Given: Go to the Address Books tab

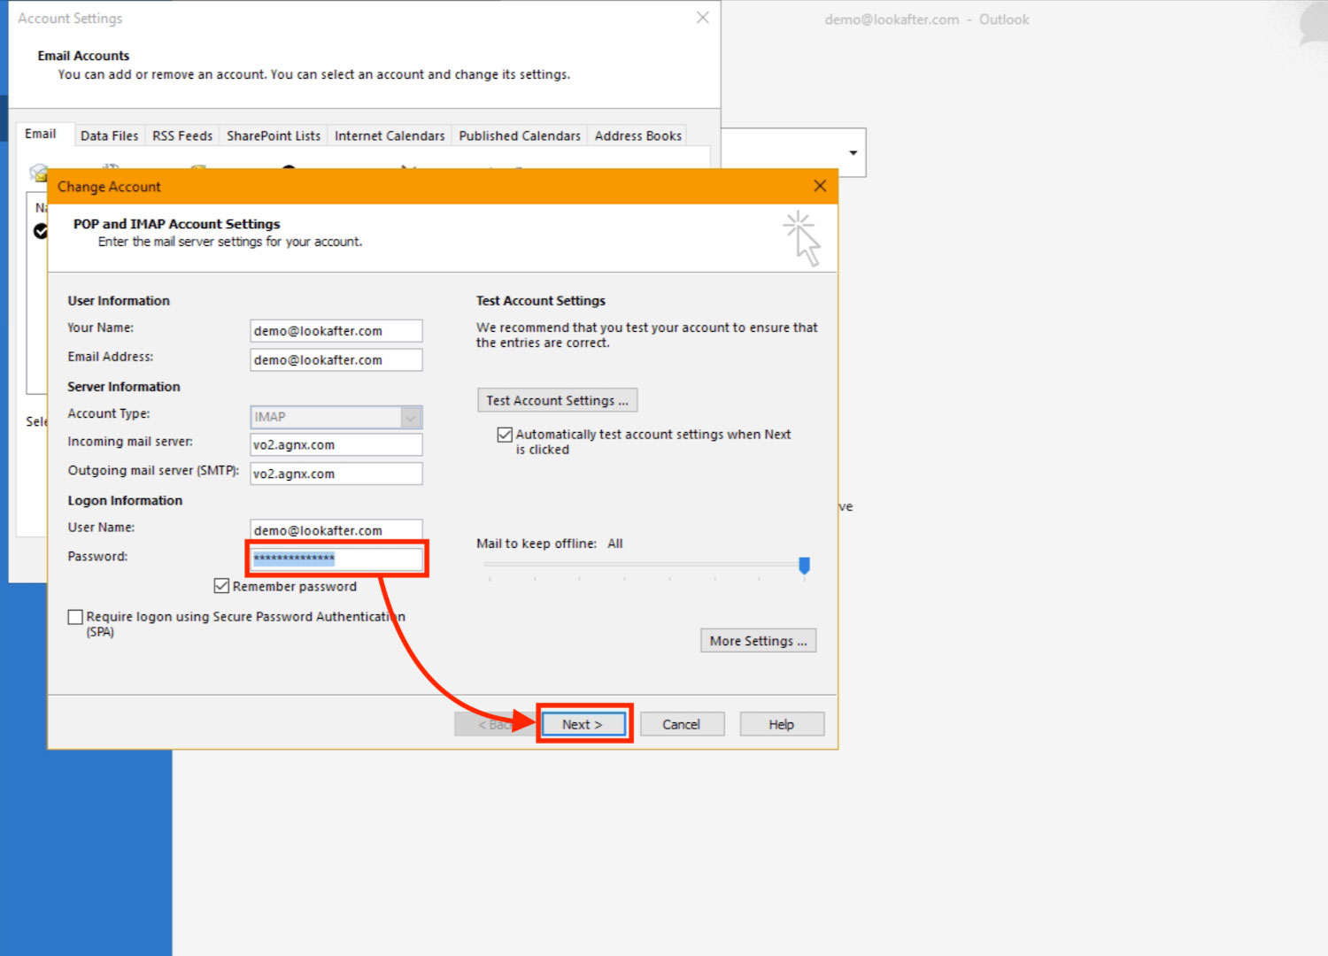Looking at the screenshot, I should 637,135.
